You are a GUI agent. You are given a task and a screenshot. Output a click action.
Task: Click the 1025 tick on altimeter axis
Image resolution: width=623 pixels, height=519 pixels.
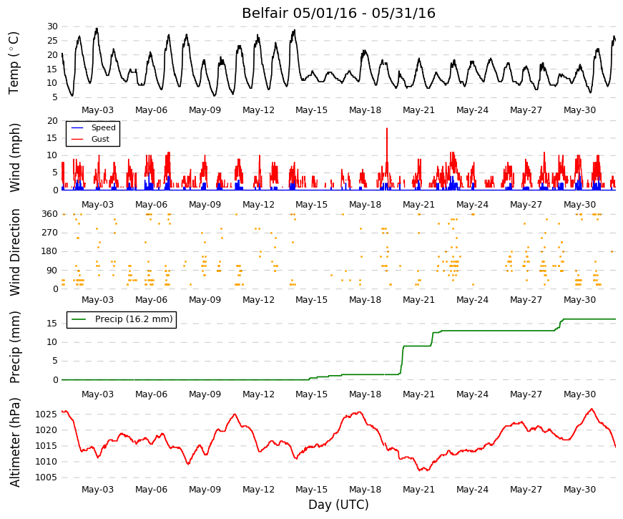click(x=46, y=414)
